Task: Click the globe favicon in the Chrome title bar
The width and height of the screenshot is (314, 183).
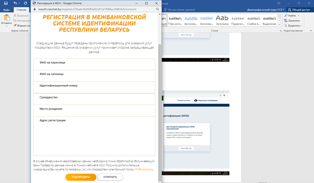Action: pyautogui.click(x=34, y=3)
